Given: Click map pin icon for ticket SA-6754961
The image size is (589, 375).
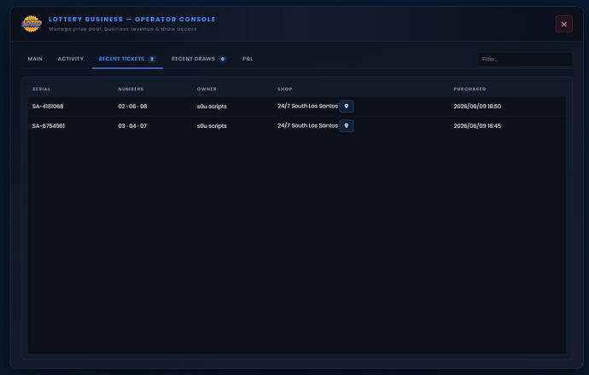Looking at the screenshot, I should (347, 125).
